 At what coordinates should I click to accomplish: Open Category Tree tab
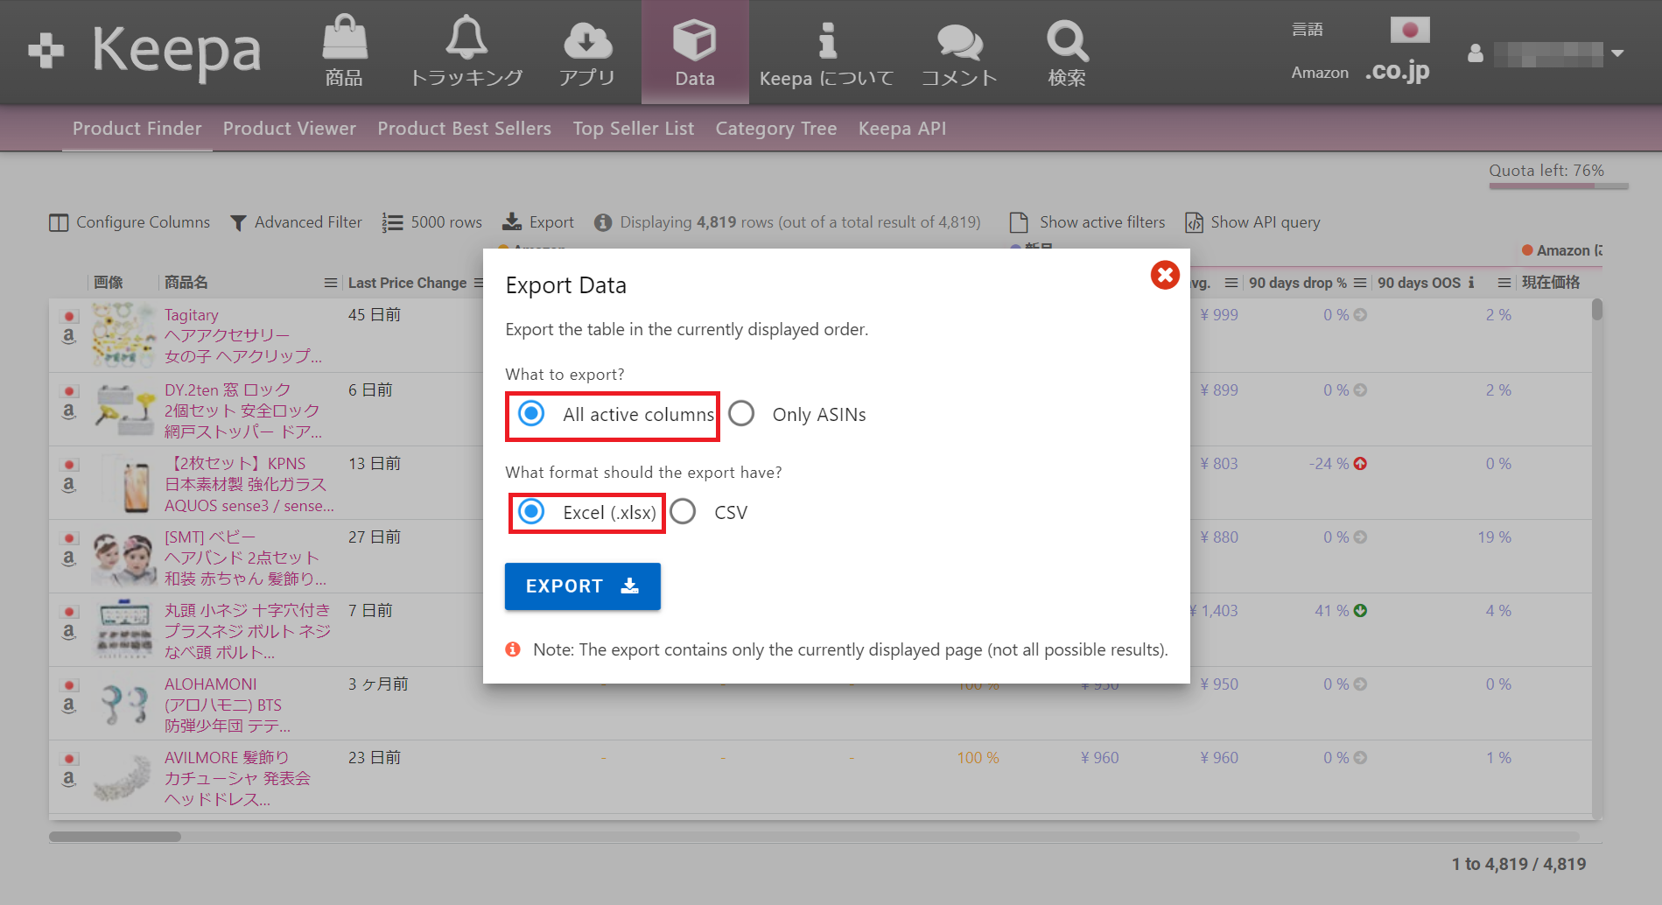pyautogui.click(x=776, y=129)
